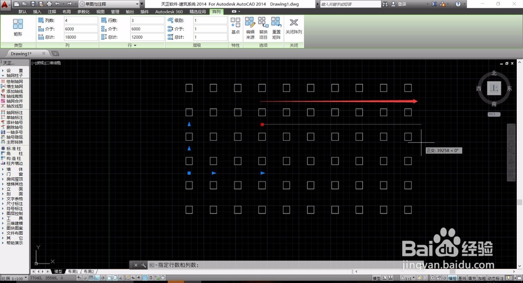The image size is (523, 283).
Task: Toggle the 基线 status bar button
Action: (x=462, y=278)
